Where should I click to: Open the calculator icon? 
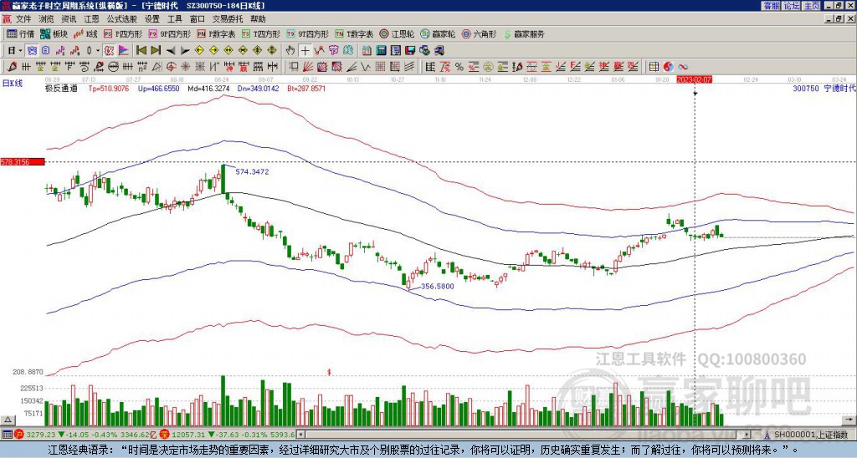click(x=381, y=50)
